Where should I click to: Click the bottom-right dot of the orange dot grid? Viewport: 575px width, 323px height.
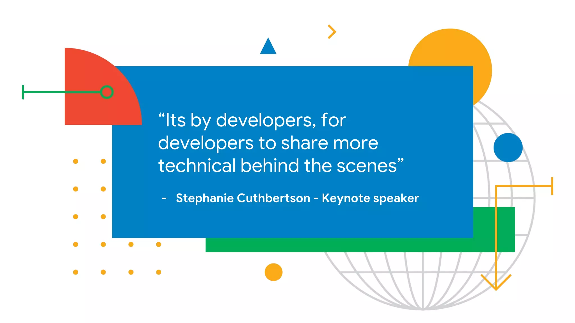(x=159, y=272)
